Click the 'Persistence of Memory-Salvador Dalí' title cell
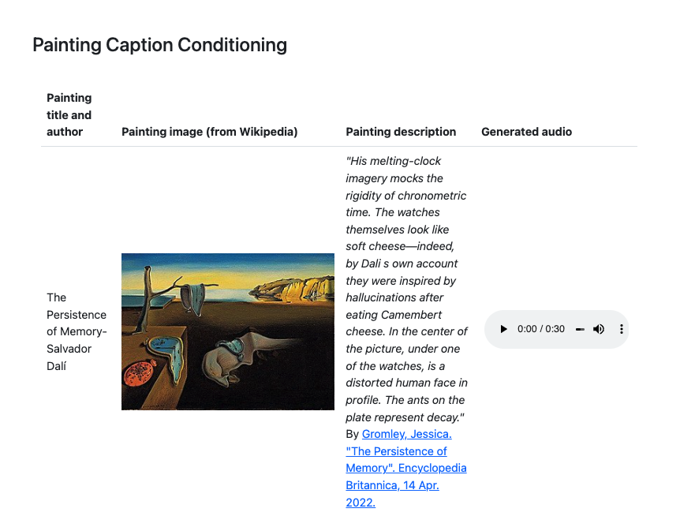This screenshot has width=680, height=516. pos(77,331)
